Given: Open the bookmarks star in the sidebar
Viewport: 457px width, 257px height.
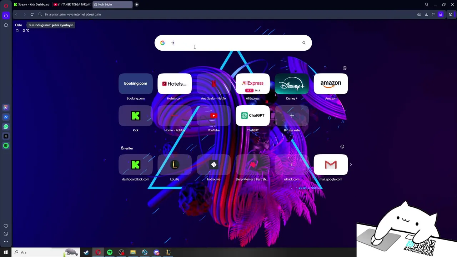Looking at the screenshot, I should pyautogui.click(x=6, y=25).
